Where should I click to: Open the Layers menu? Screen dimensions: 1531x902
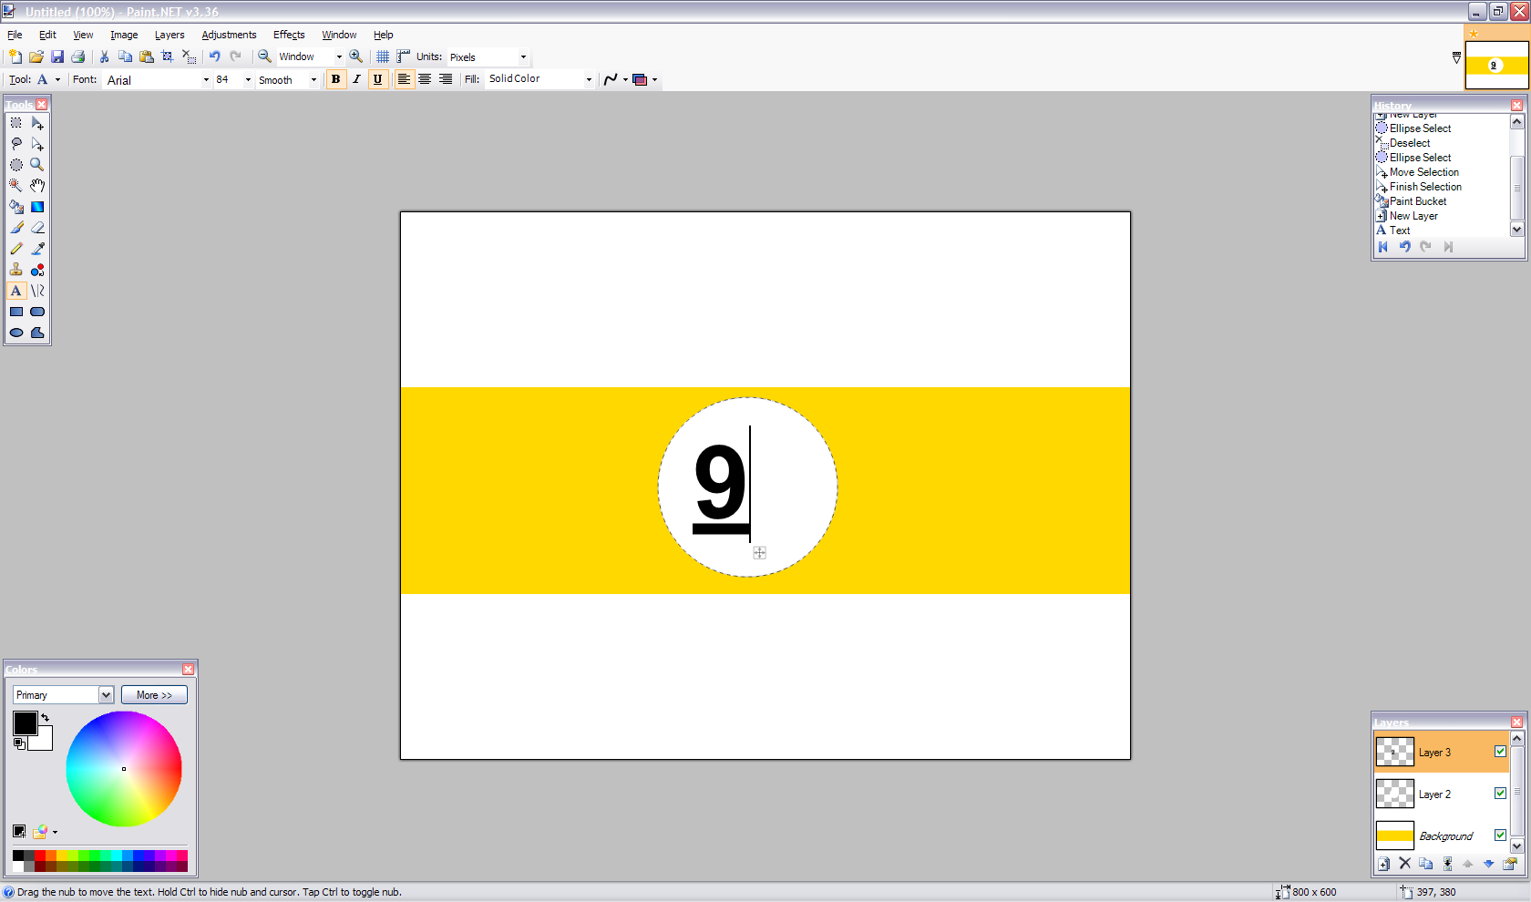tap(170, 35)
